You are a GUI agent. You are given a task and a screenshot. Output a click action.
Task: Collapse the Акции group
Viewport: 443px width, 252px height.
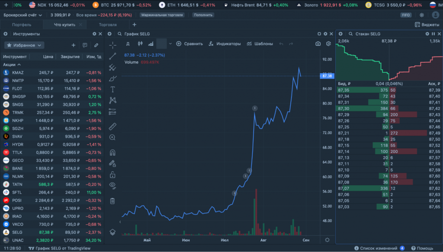coord(12,65)
